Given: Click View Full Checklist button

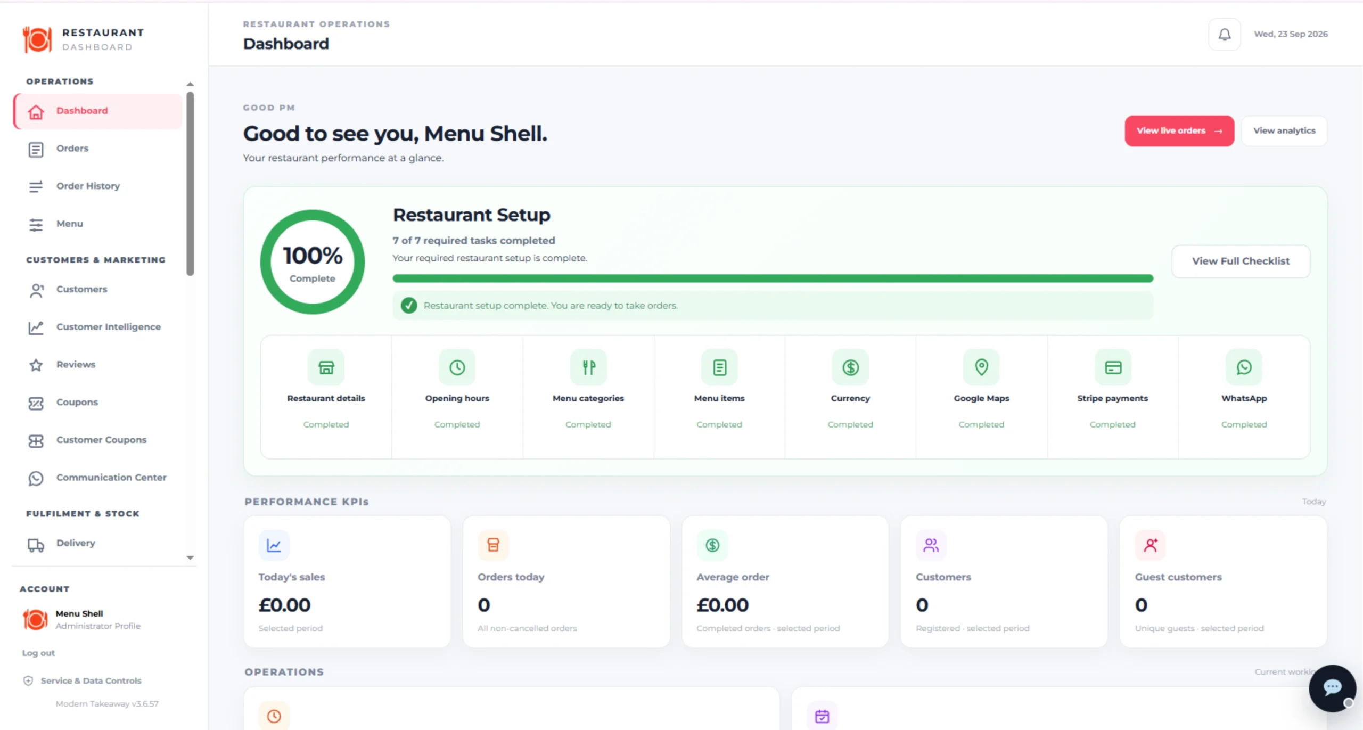Looking at the screenshot, I should (1241, 261).
